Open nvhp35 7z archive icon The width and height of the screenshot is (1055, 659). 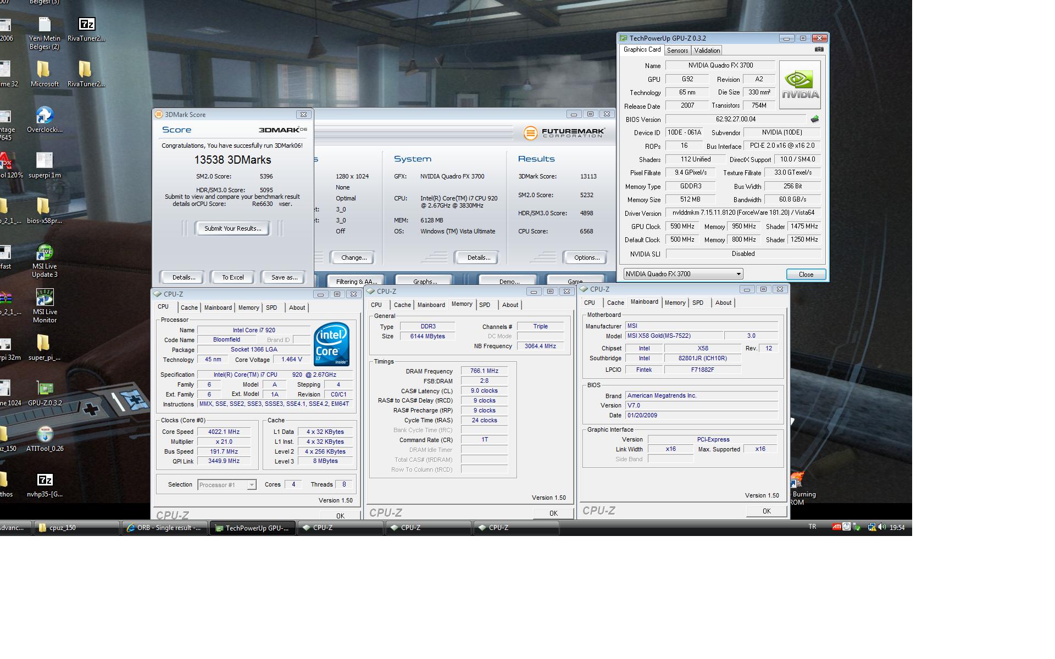coord(45,484)
